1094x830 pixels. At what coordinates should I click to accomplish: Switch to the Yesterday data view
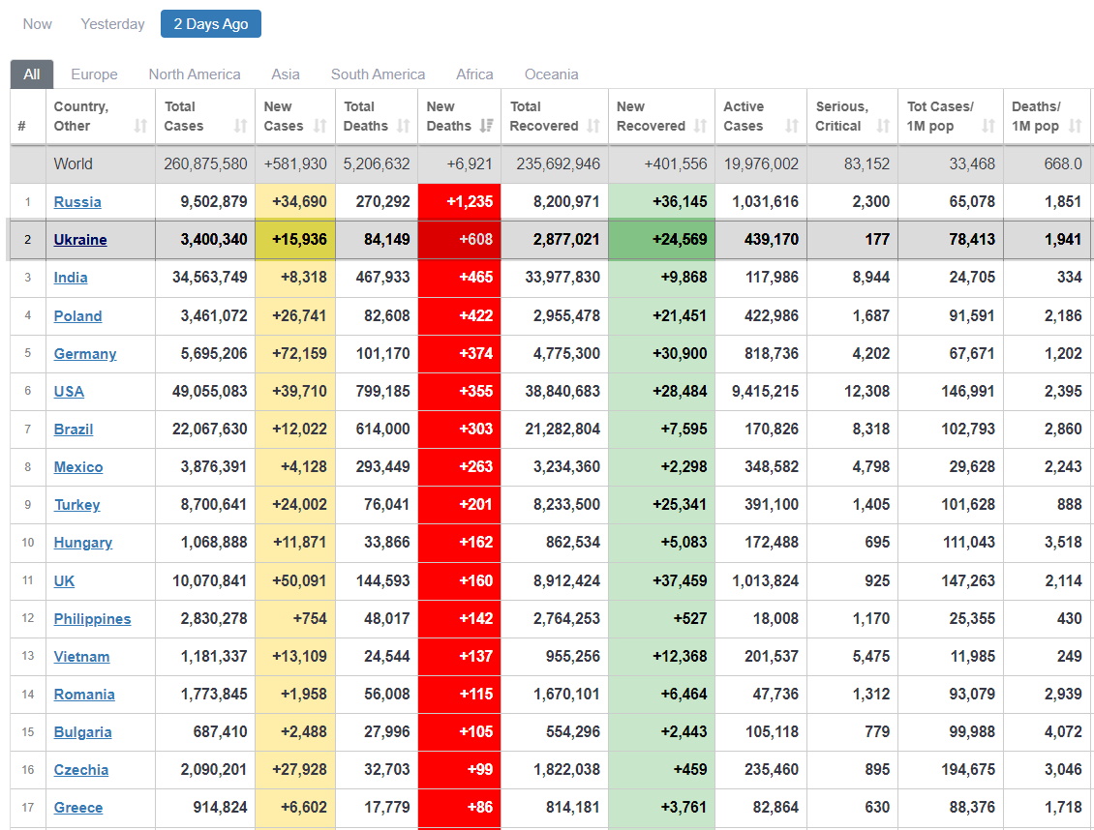(x=112, y=24)
